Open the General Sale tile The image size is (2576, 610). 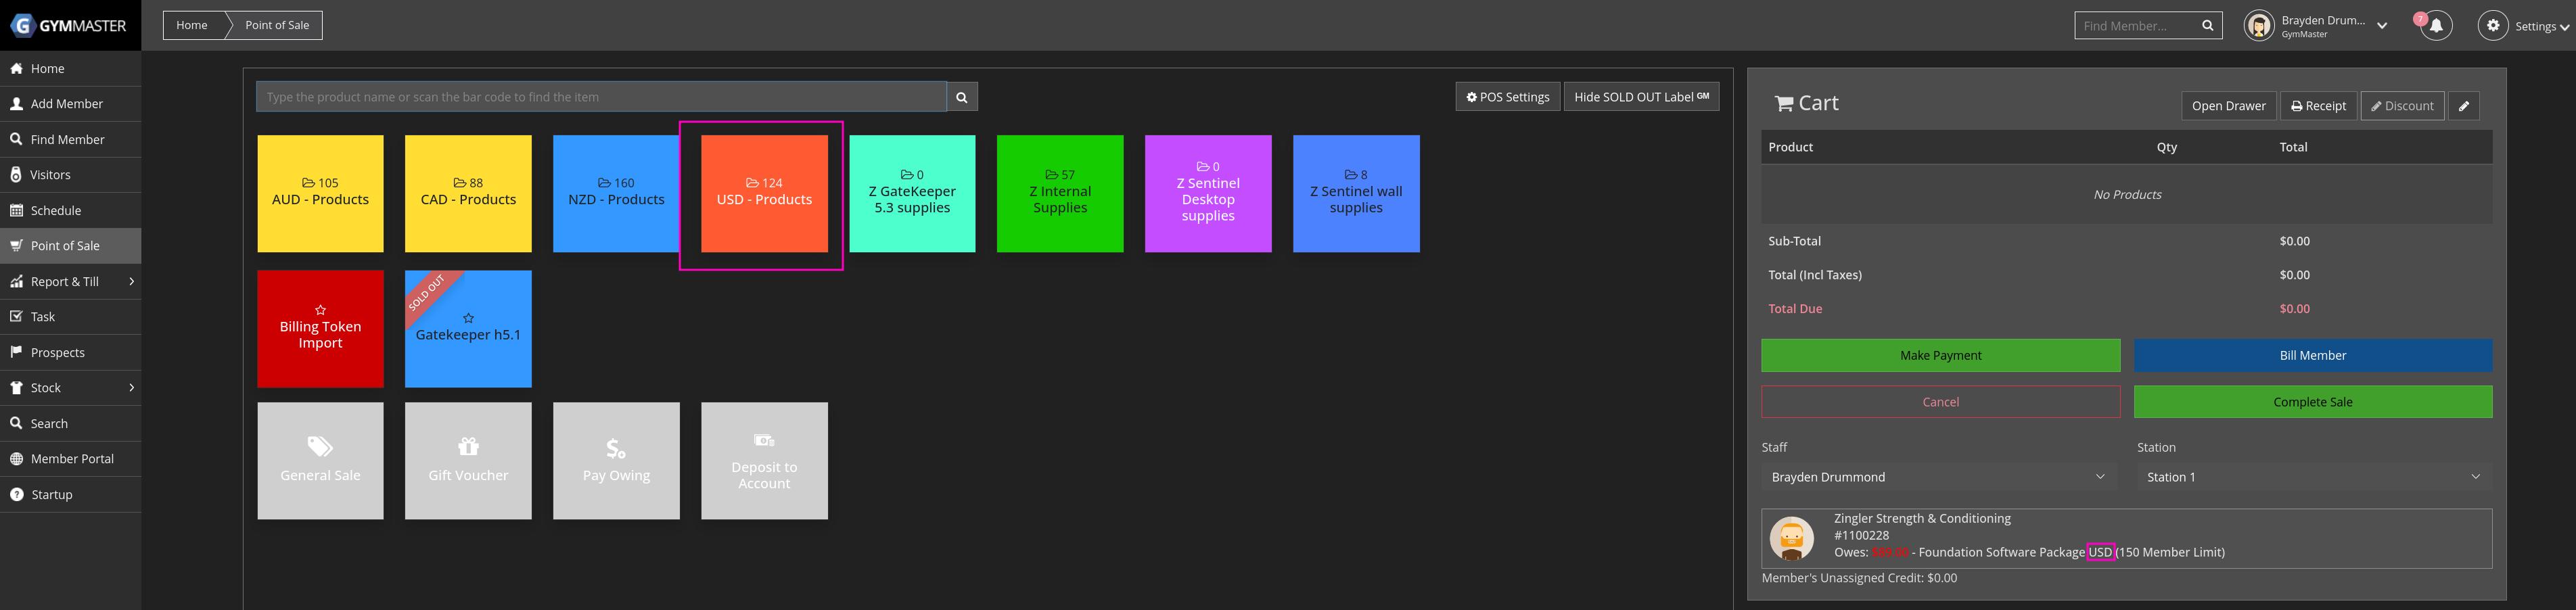point(320,461)
